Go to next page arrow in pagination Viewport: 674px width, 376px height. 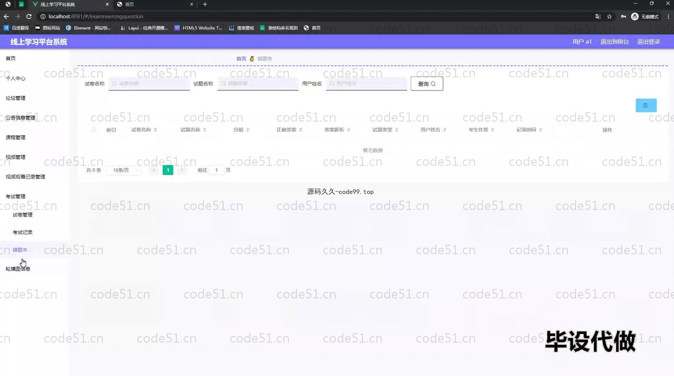coord(182,170)
